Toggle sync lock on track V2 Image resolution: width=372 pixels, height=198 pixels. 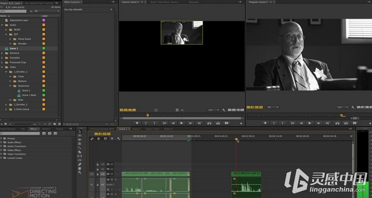108,169
